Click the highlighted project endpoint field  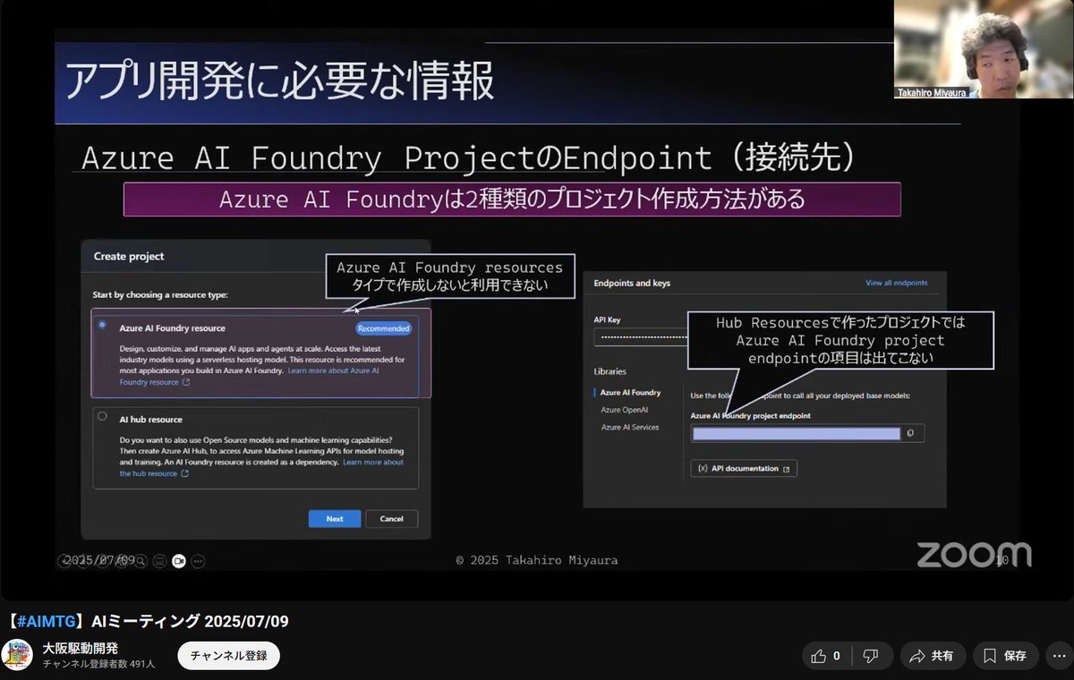point(797,433)
